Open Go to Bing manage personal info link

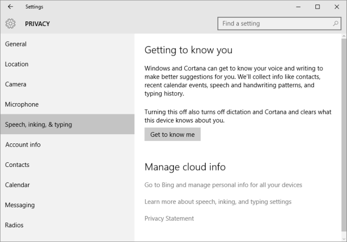coord(223,185)
